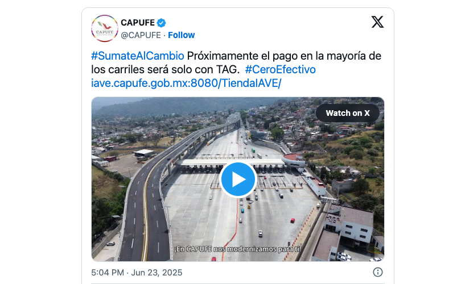Open the CAPUFE profile avatar
This screenshot has height=284, width=457.
click(x=105, y=28)
